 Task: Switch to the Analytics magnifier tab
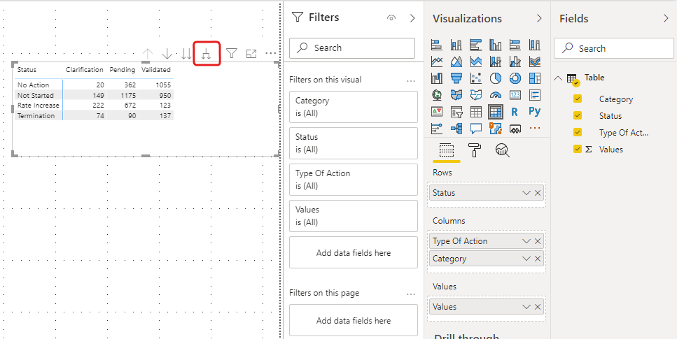click(503, 150)
